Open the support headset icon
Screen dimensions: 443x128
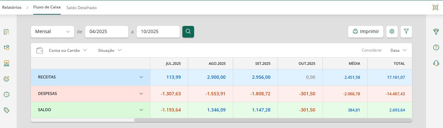point(436,63)
